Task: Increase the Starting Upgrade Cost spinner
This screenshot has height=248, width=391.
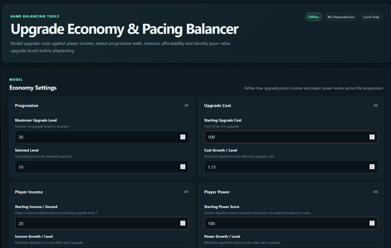Action: point(372,136)
